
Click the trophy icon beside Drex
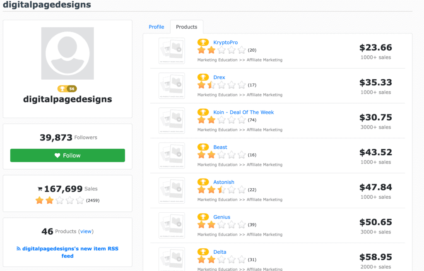pos(203,77)
